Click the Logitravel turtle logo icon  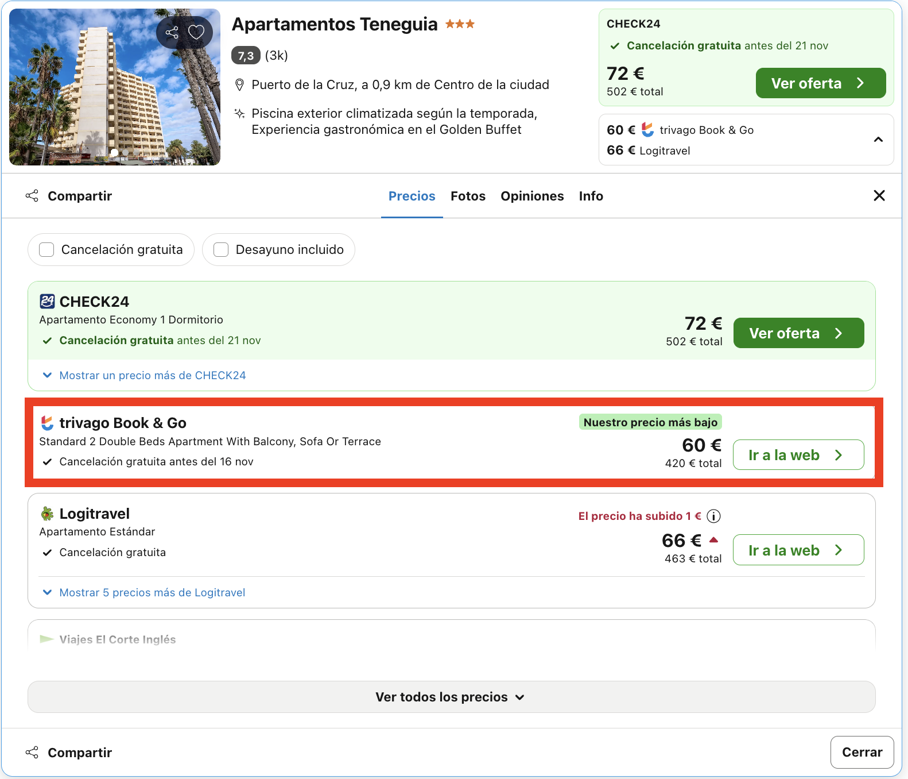click(x=47, y=513)
